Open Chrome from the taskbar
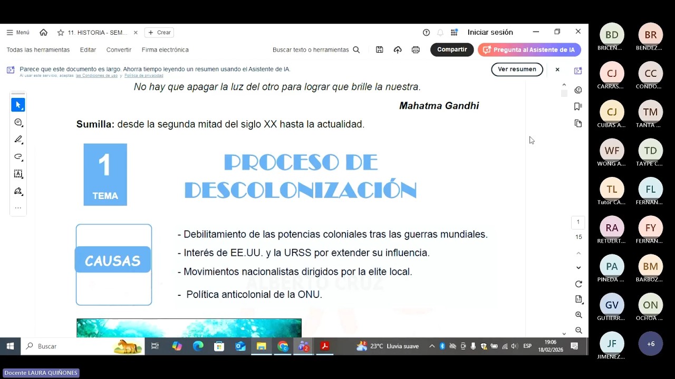This screenshot has height=379, width=675. [x=283, y=346]
